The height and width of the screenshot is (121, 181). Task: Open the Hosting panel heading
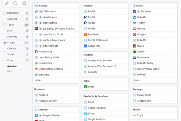(x=88, y=55)
